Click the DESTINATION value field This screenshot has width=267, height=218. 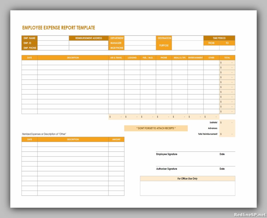pyautogui.click(x=187, y=38)
